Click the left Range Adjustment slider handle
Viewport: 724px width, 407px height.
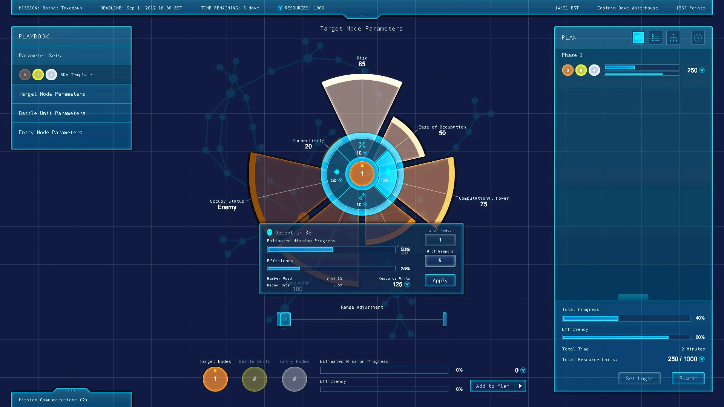coord(284,319)
